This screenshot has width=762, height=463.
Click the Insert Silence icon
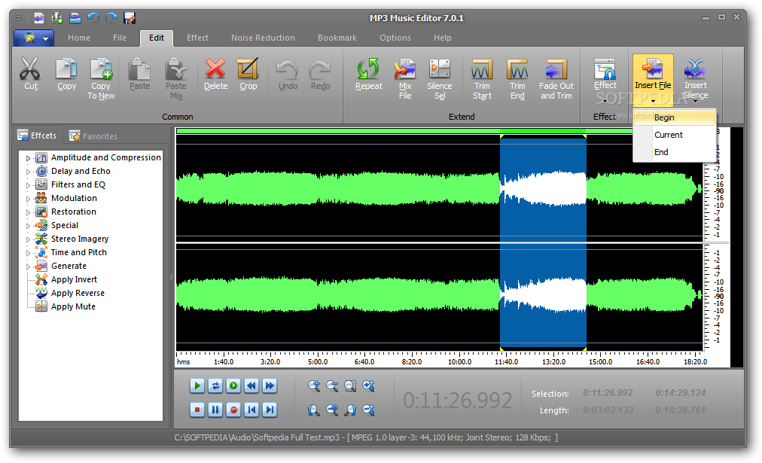tap(695, 69)
